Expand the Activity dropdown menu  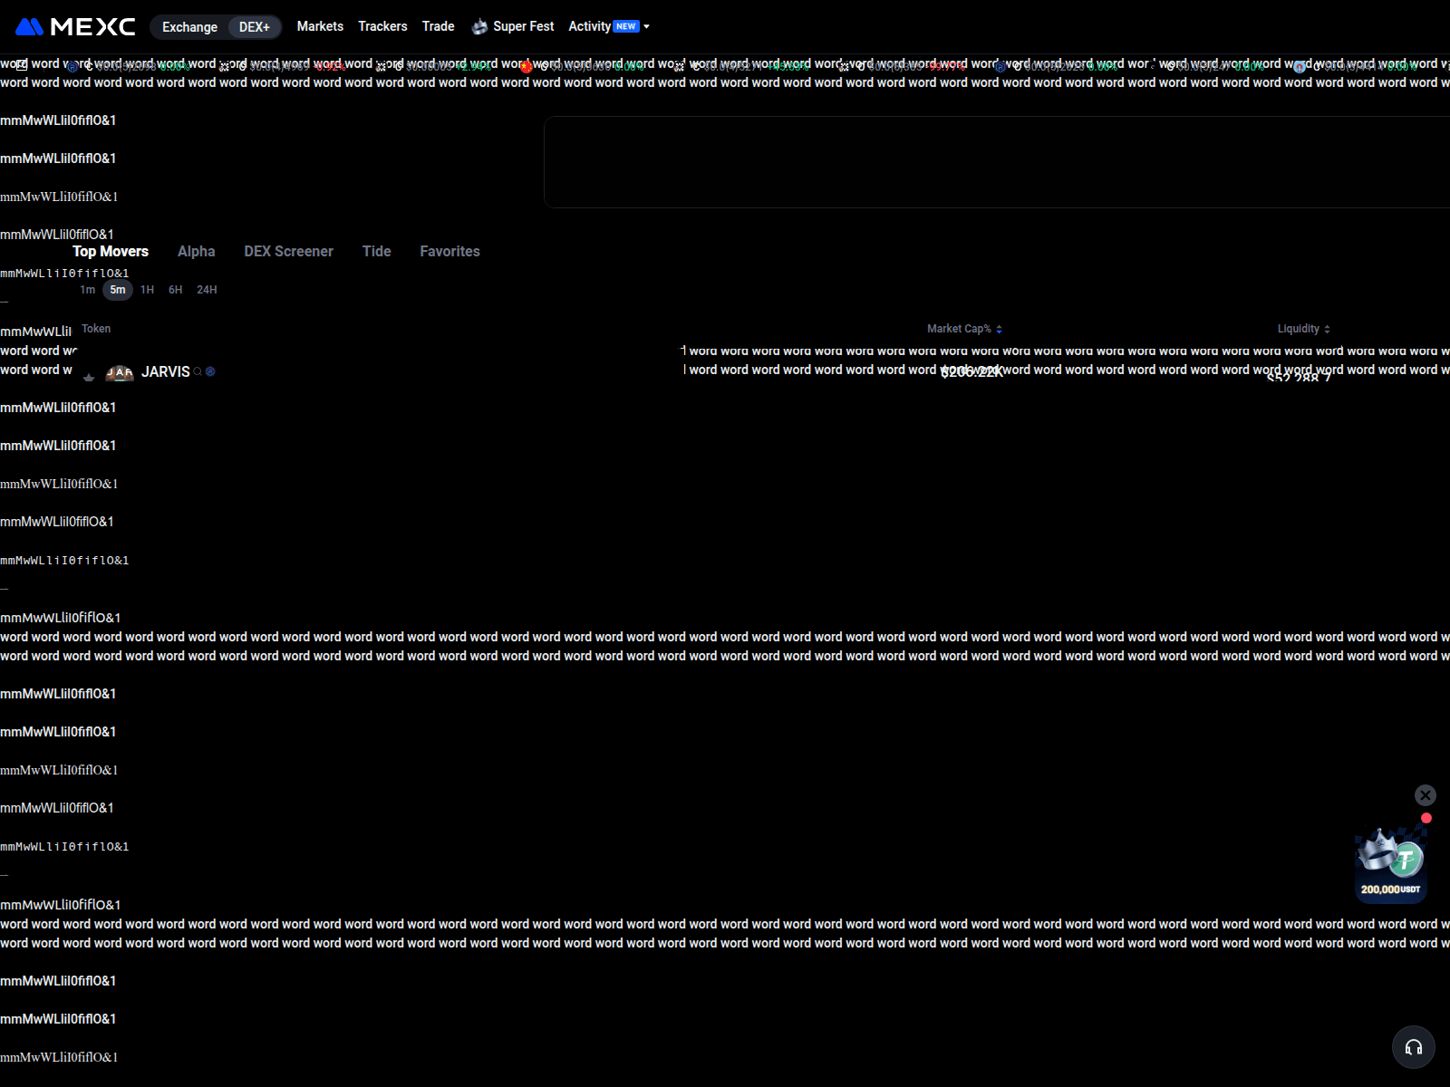click(x=646, y=27)
